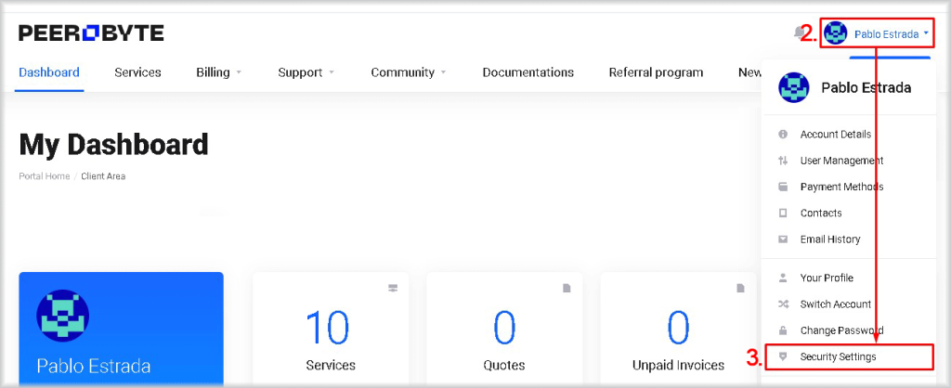Expand the Support dropdown menu
This screenshot has height=388, width=951.
(306, 72)
